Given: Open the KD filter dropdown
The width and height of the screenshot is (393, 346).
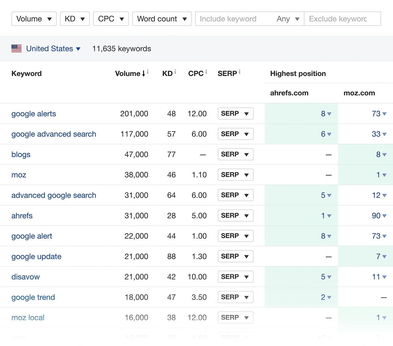Looking at the screenshot, I should [75, 19].
